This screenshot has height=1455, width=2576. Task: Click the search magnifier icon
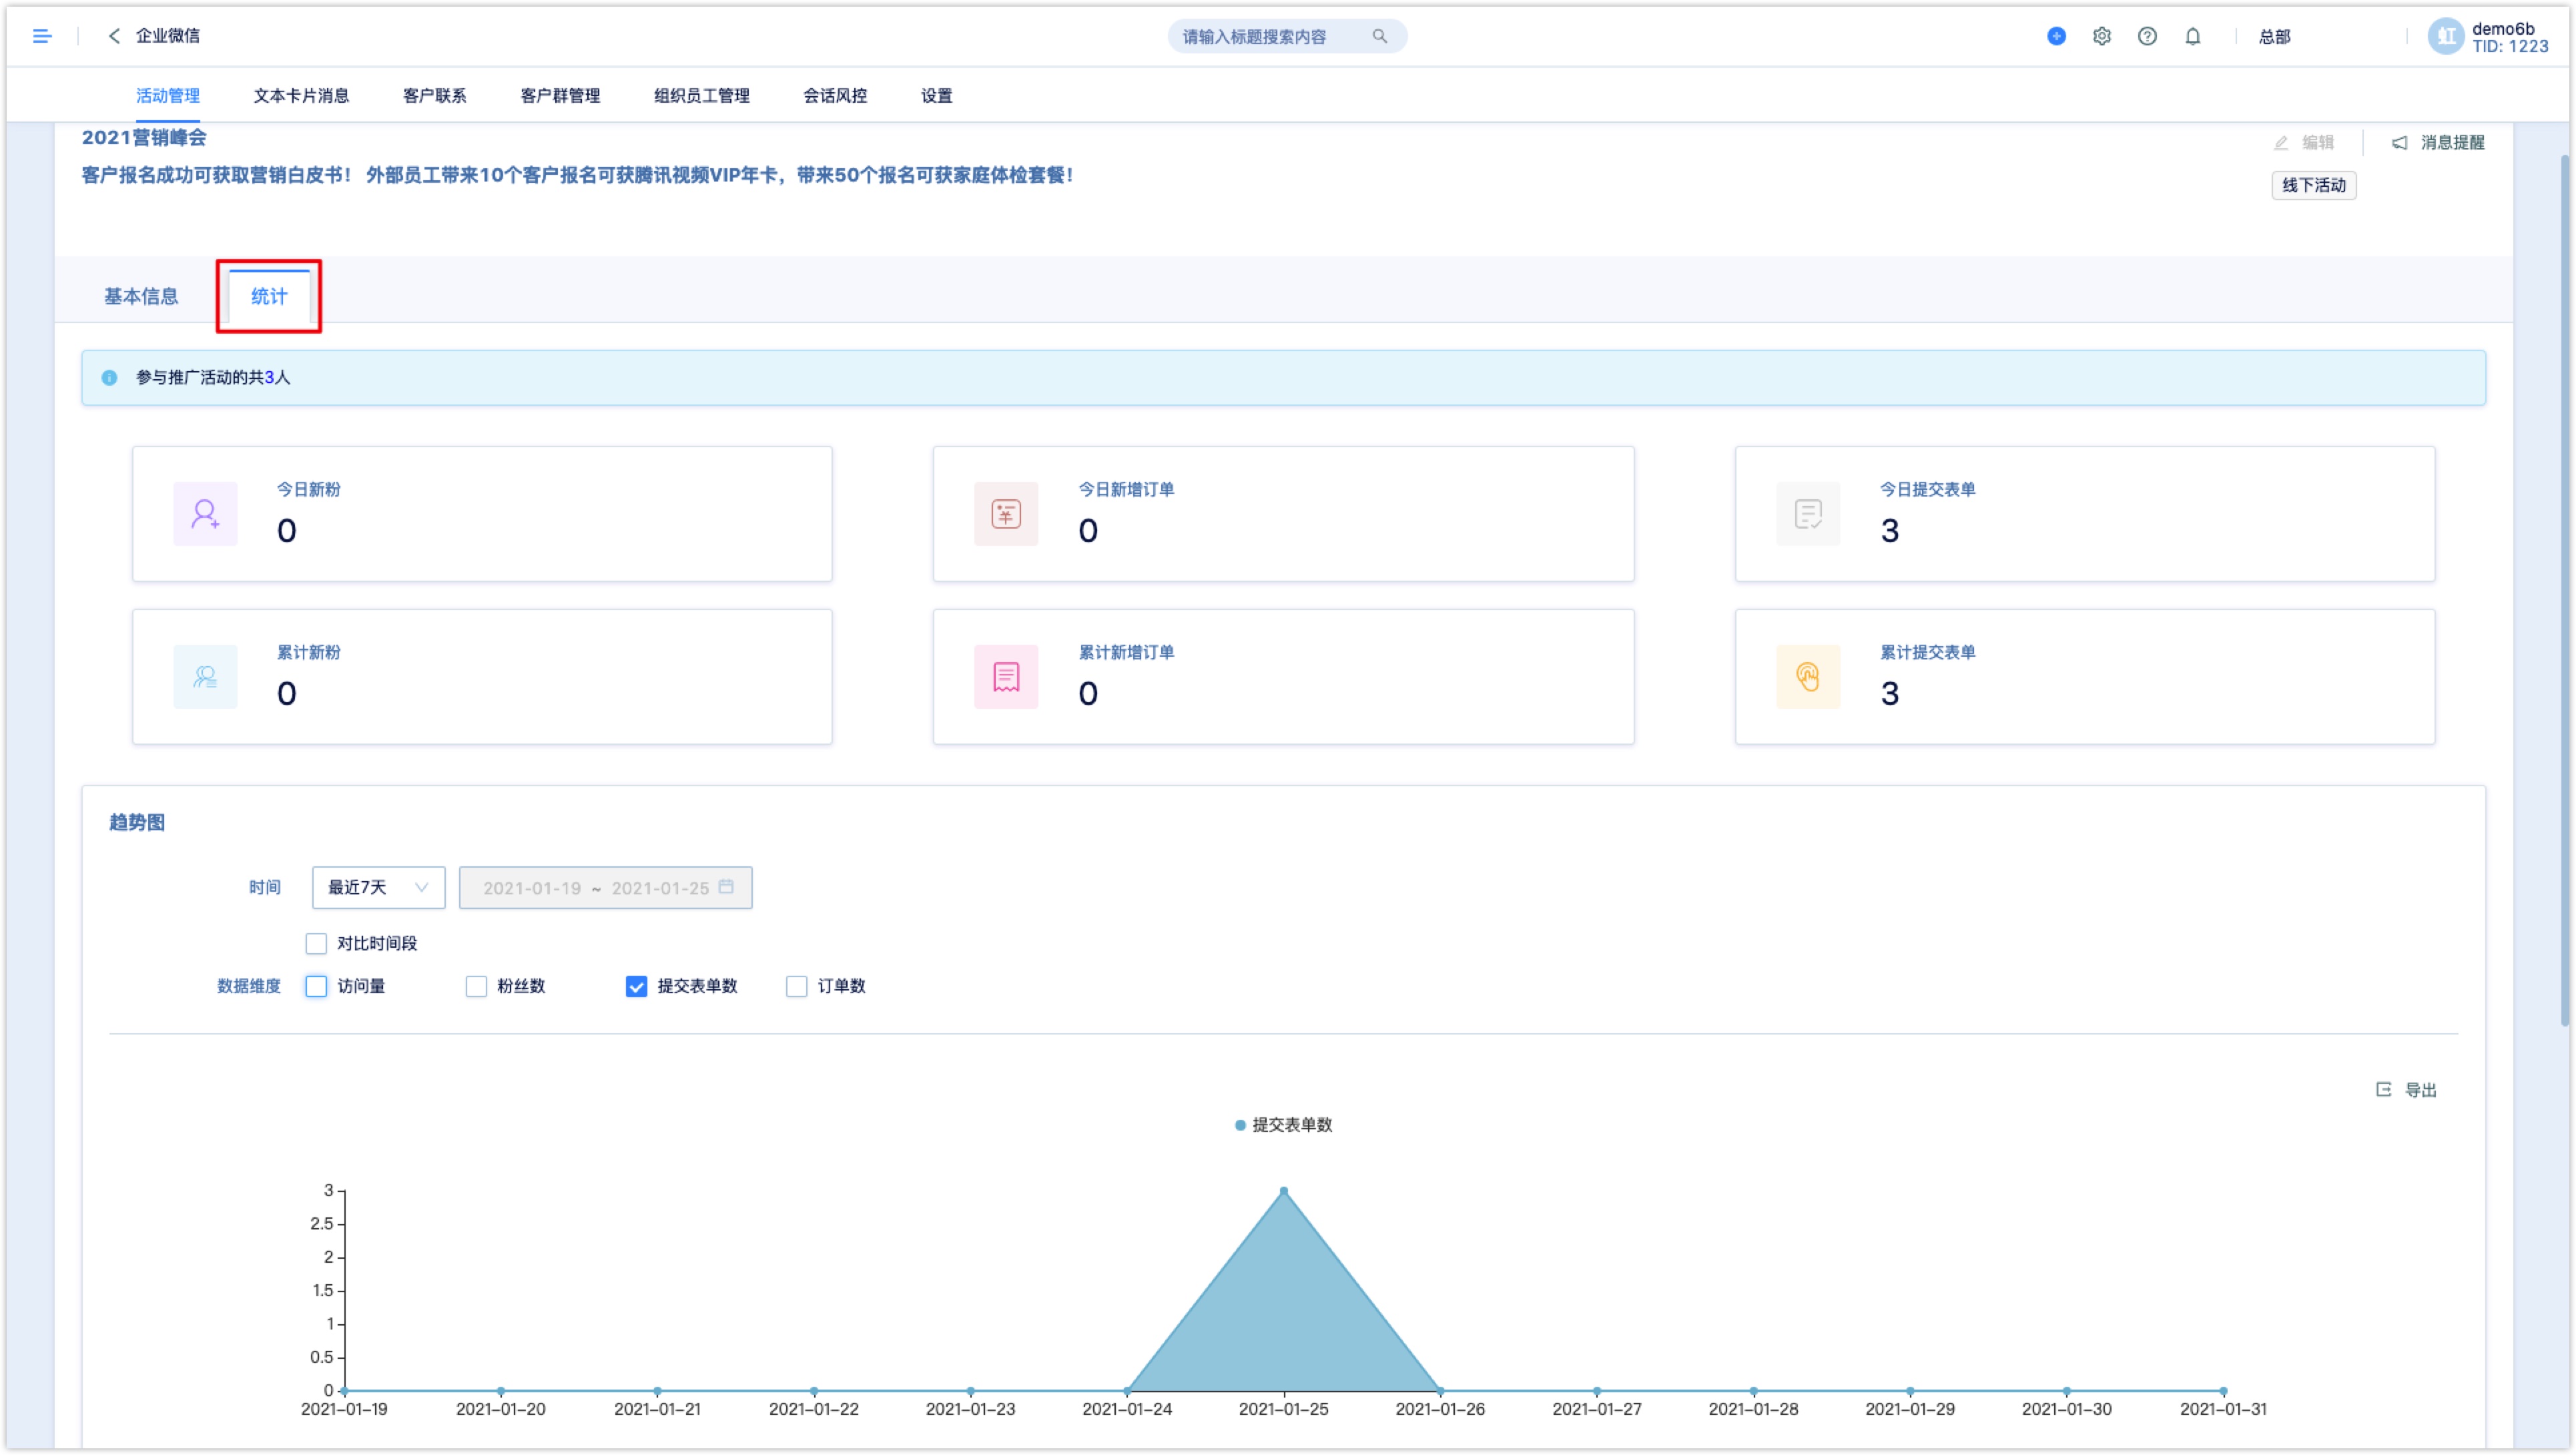click(x=1379, y=36)
